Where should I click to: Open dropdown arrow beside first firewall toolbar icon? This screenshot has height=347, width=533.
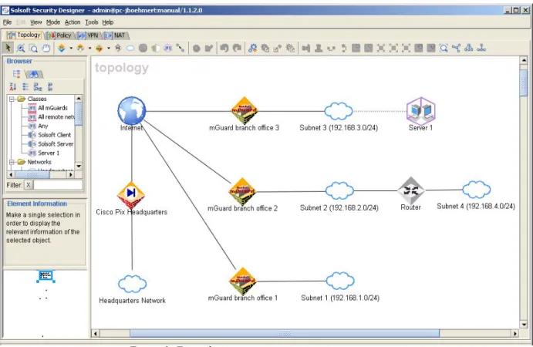click(x=71, y=49)
